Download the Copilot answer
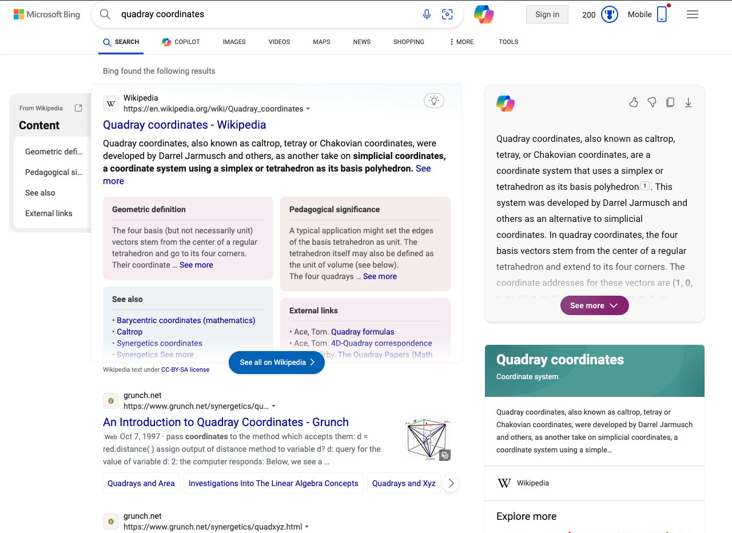 [689, 102]
